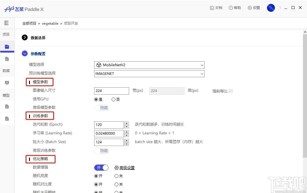
Task: Click the 优化策略 heading
Action: pyautogui.click(x=40, y=159)
